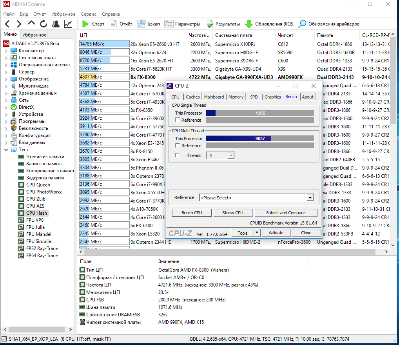Toggle the Threads checkbox
The width and height of the screenshot is (399, 345).
coord(178,155)
